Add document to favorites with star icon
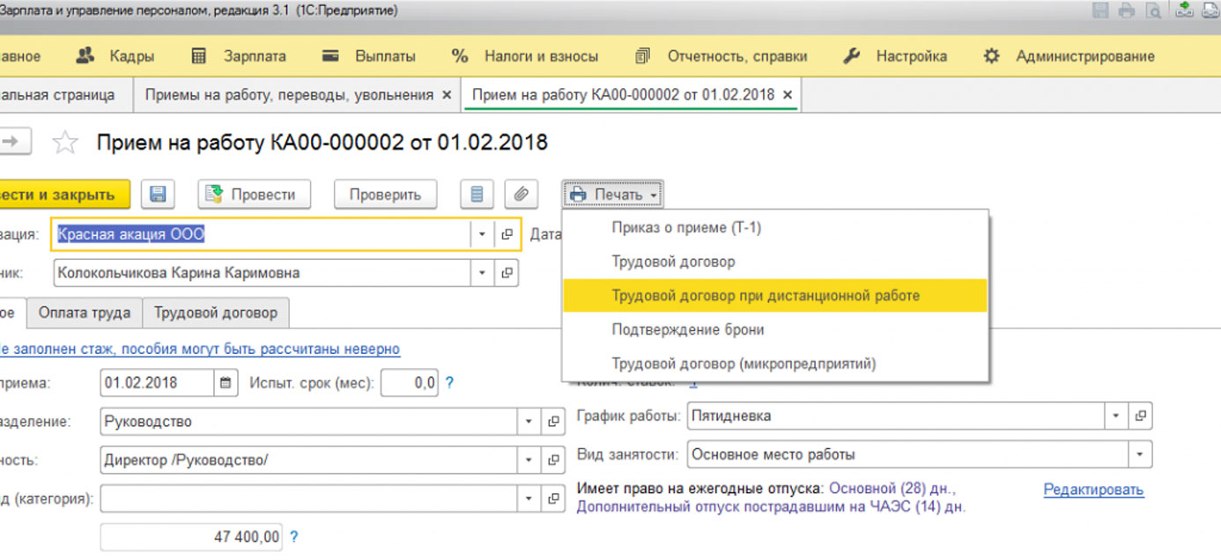Screen dimensions: 1221x560 point(66,143)
